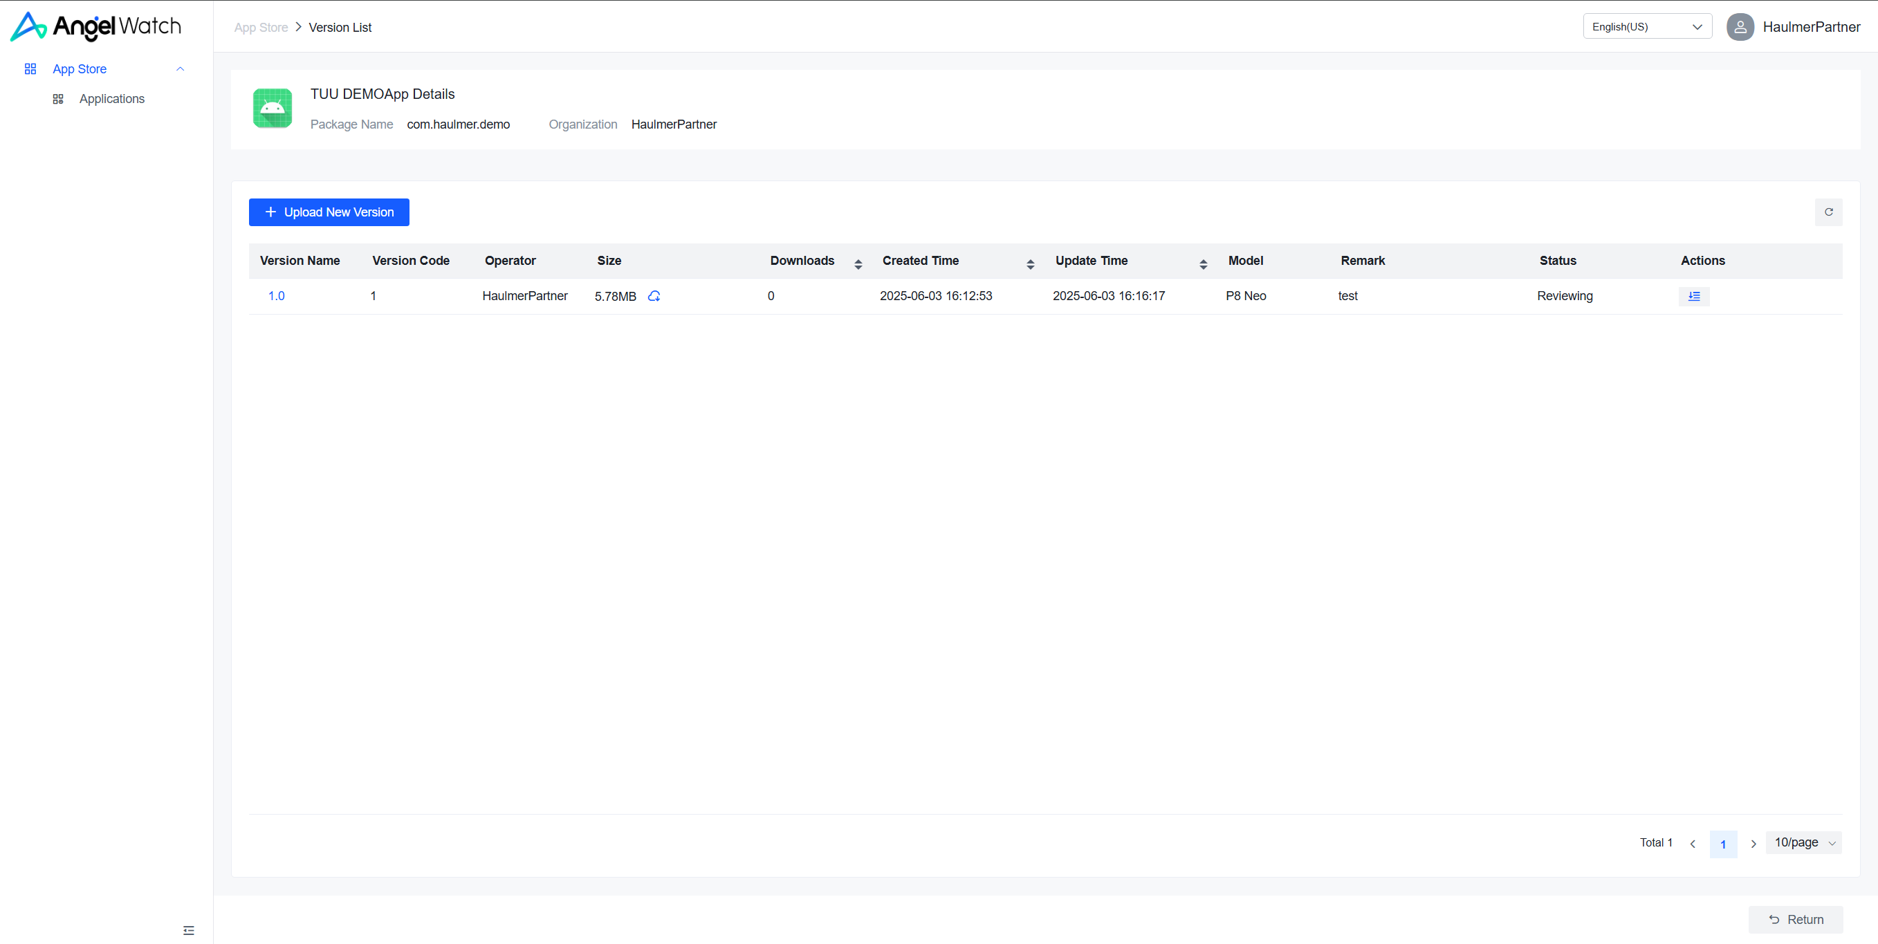This screenshot has width=1878, height=944.
Task: Click the Upload New Version button
Action: pos(329,212)
